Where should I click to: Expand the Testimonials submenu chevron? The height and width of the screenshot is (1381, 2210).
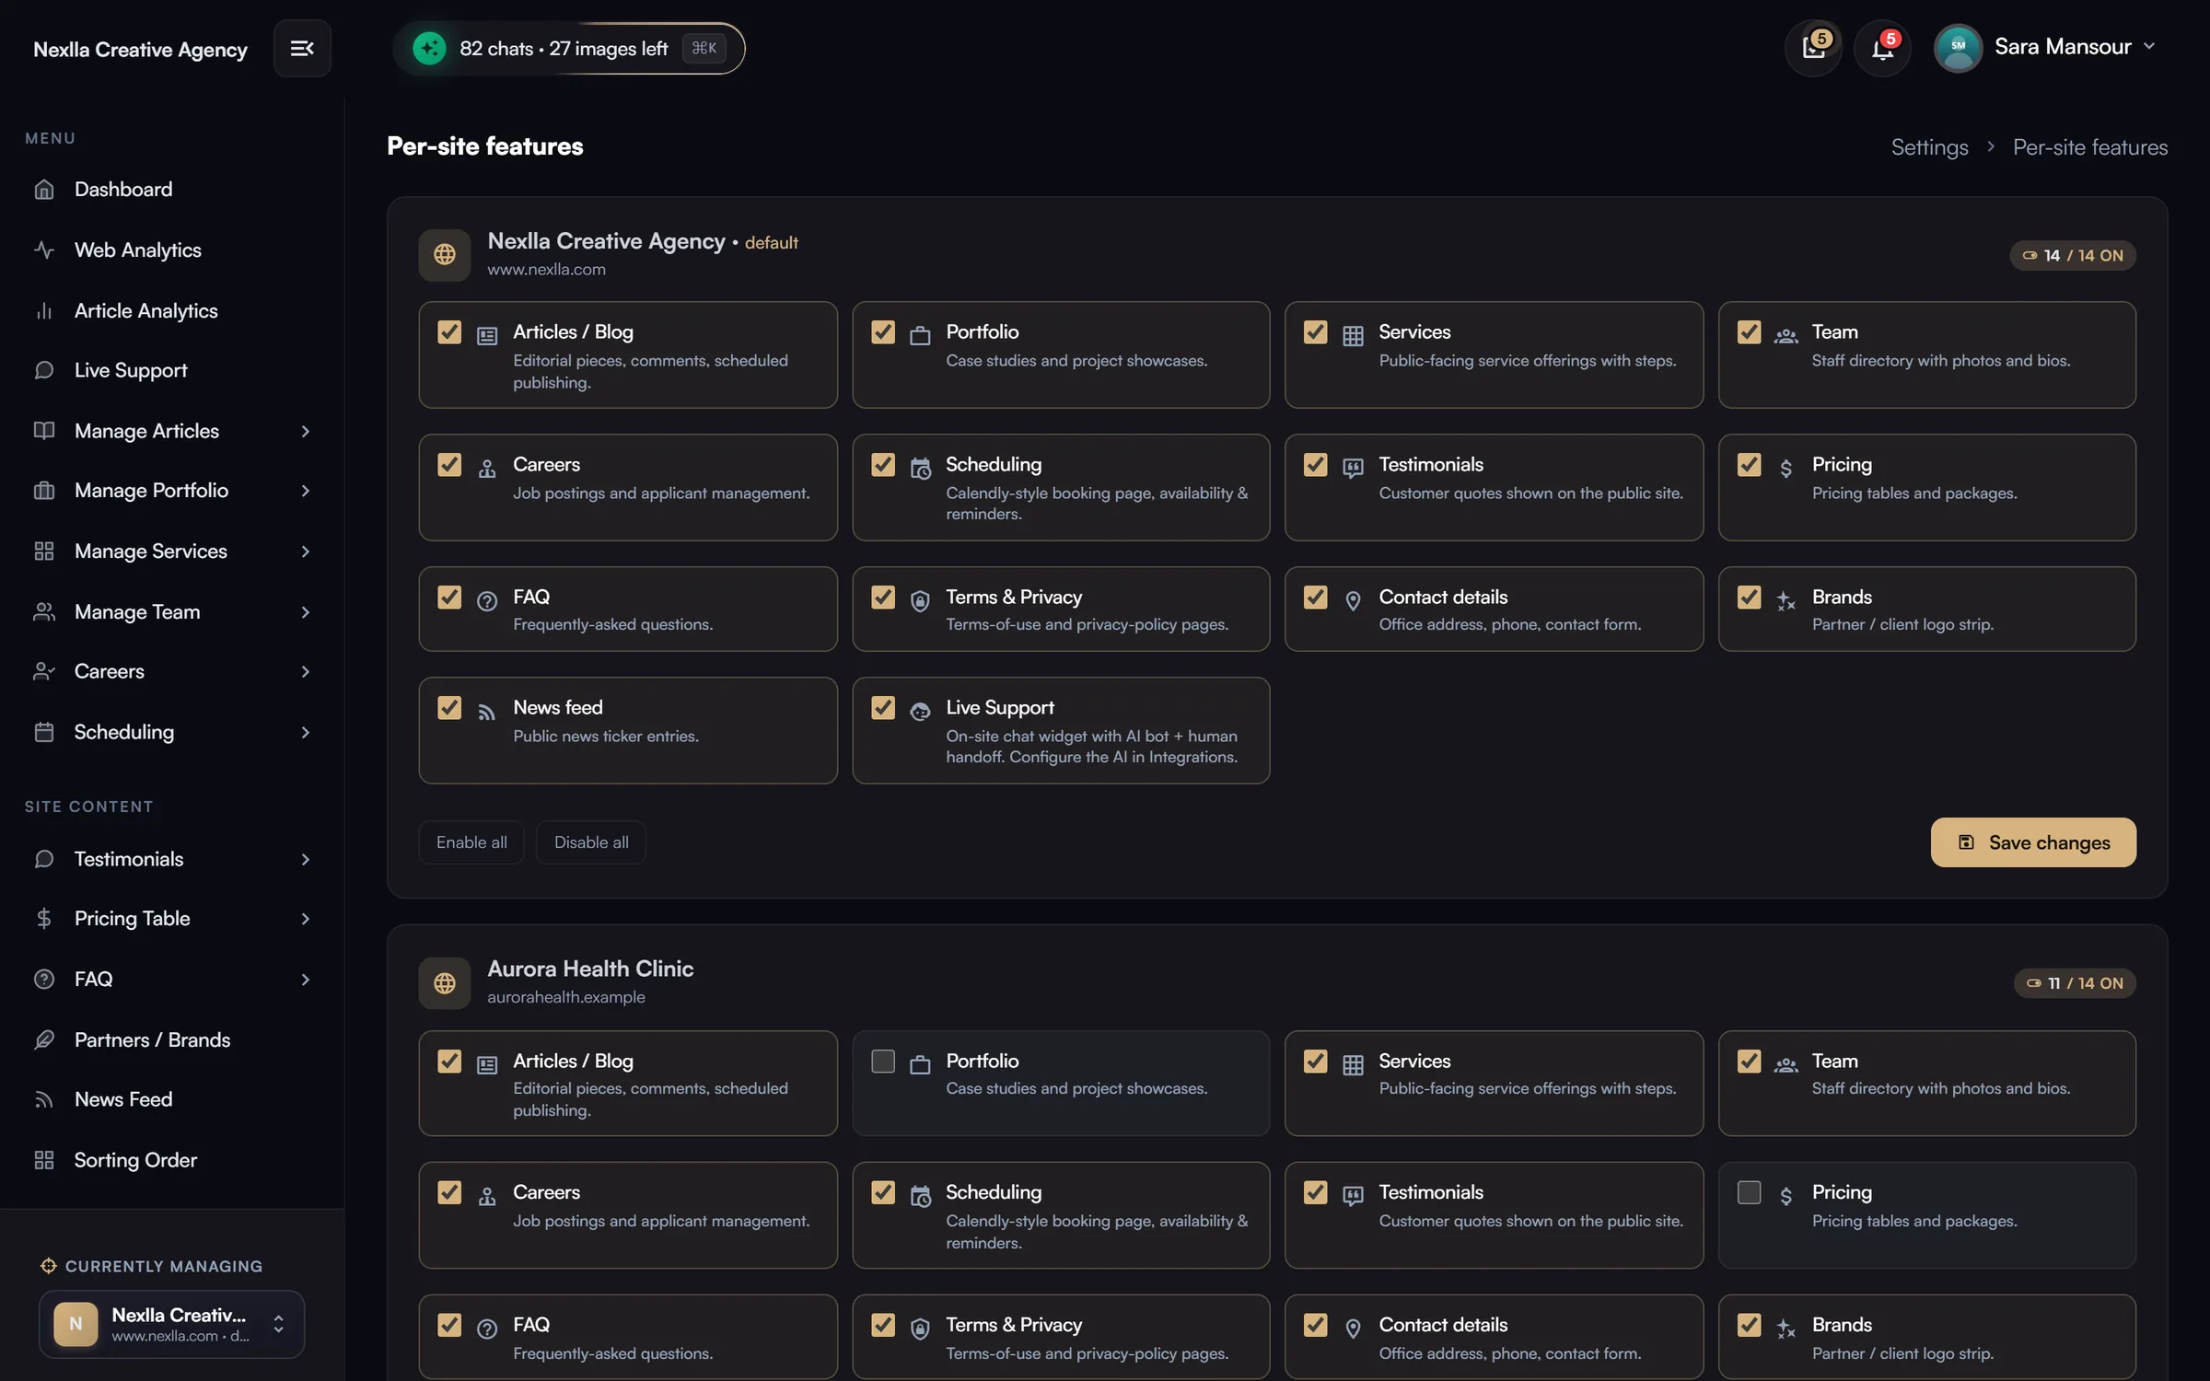(305, 859)
